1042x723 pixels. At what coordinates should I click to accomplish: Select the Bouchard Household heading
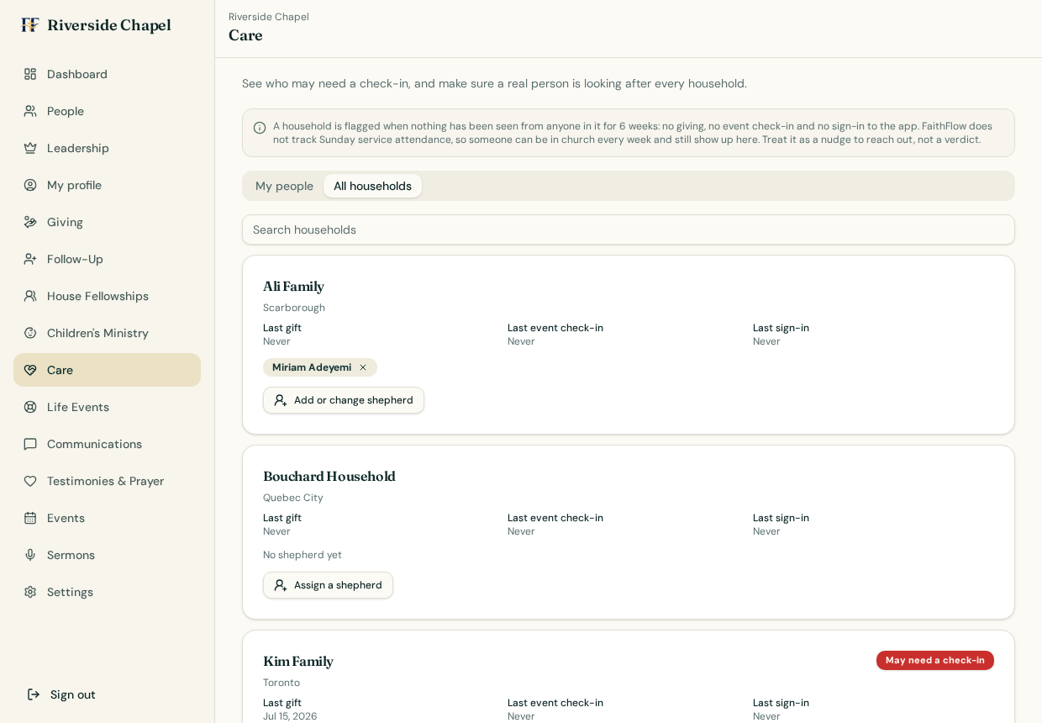click(x=329, y=476)
